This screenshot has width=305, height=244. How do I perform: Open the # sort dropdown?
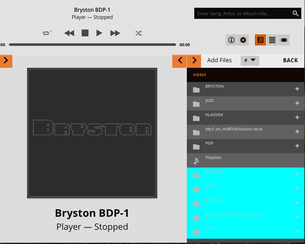250,60
